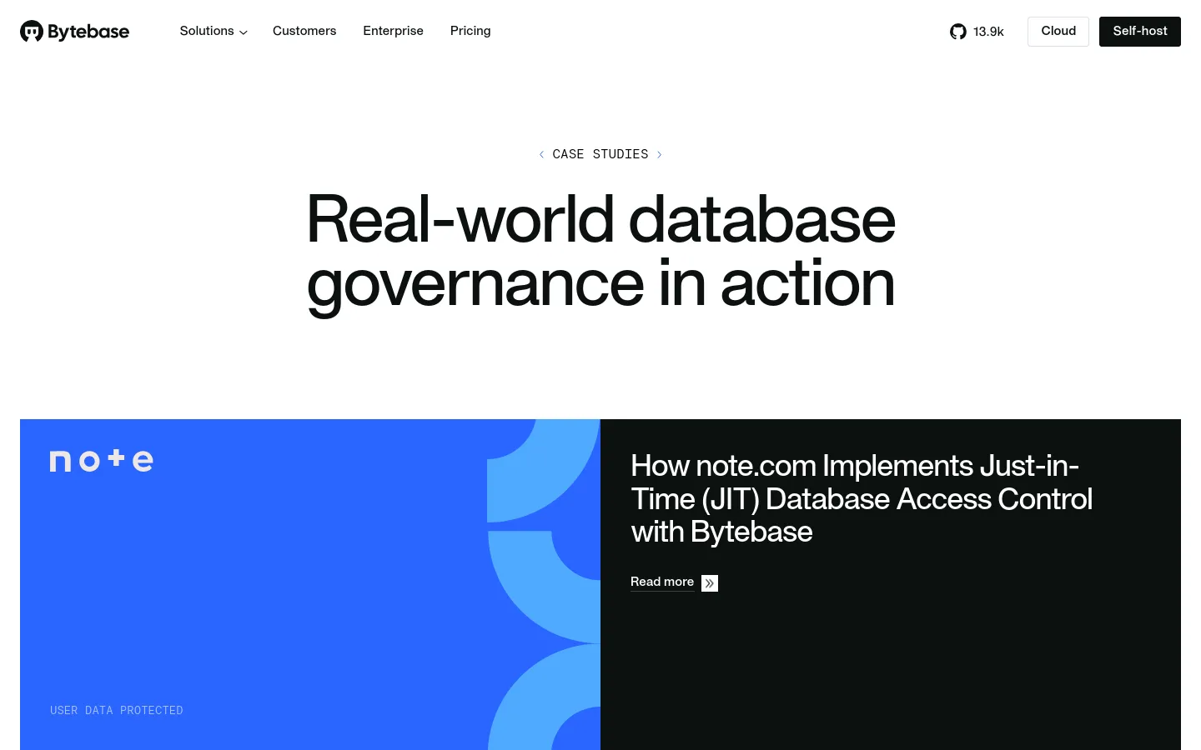Open the Customers page

click(304, 31)
